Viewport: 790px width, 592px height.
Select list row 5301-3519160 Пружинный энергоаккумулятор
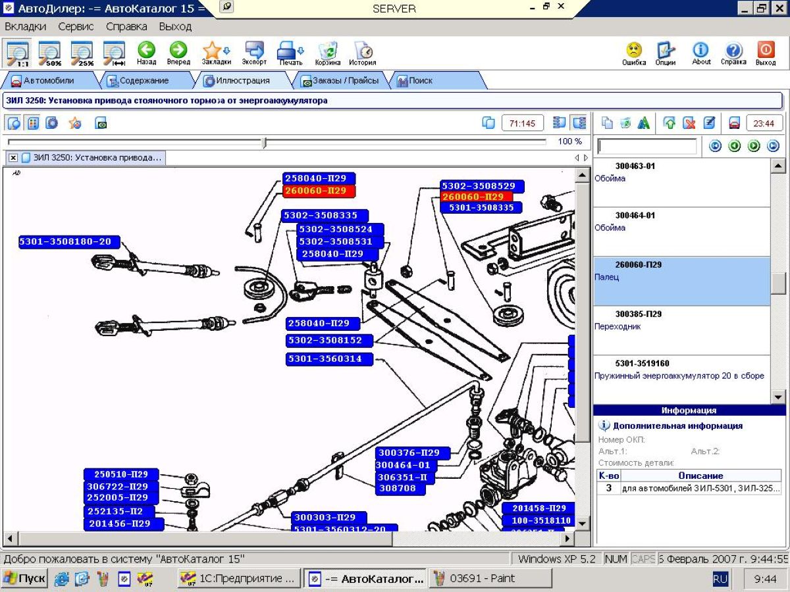coord(681,380)
